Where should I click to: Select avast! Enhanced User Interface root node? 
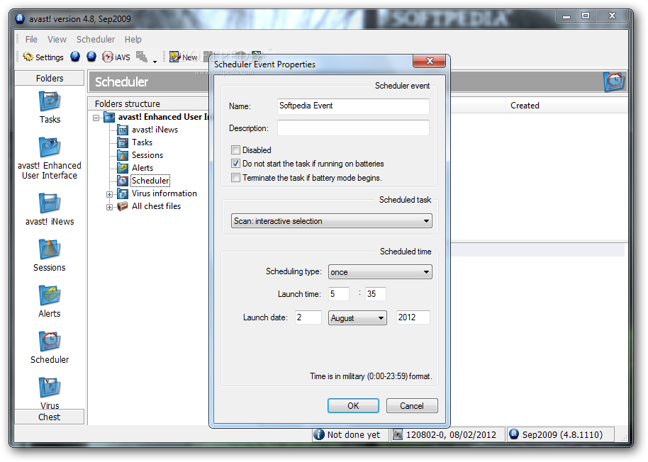tap(163, 117)
